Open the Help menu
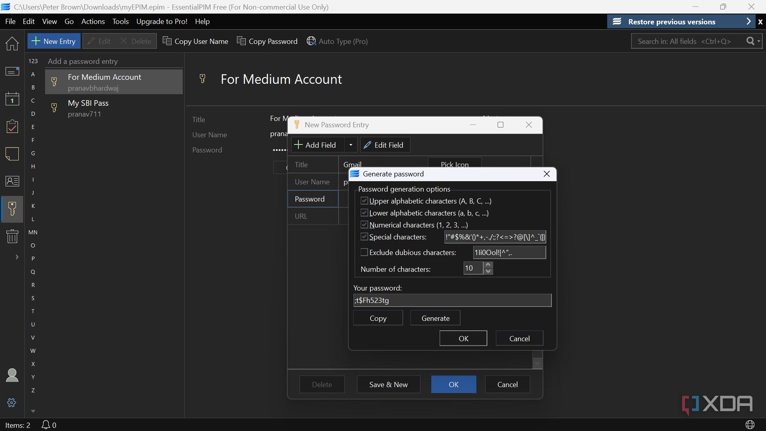The image size is (766, 431). (202, 22)
